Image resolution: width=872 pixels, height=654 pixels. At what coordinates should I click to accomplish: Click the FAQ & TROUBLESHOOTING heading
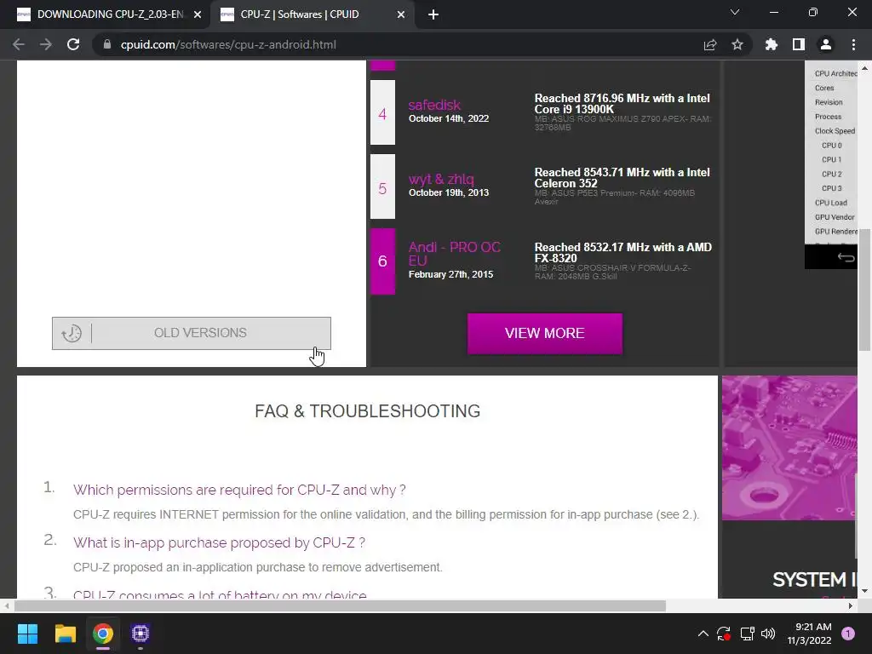[368, 411]
